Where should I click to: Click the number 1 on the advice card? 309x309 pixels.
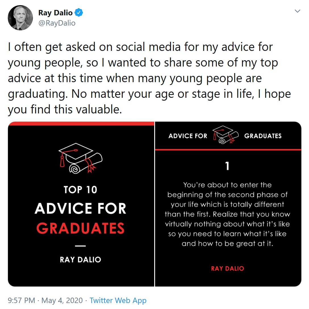(x=227, y=166)
